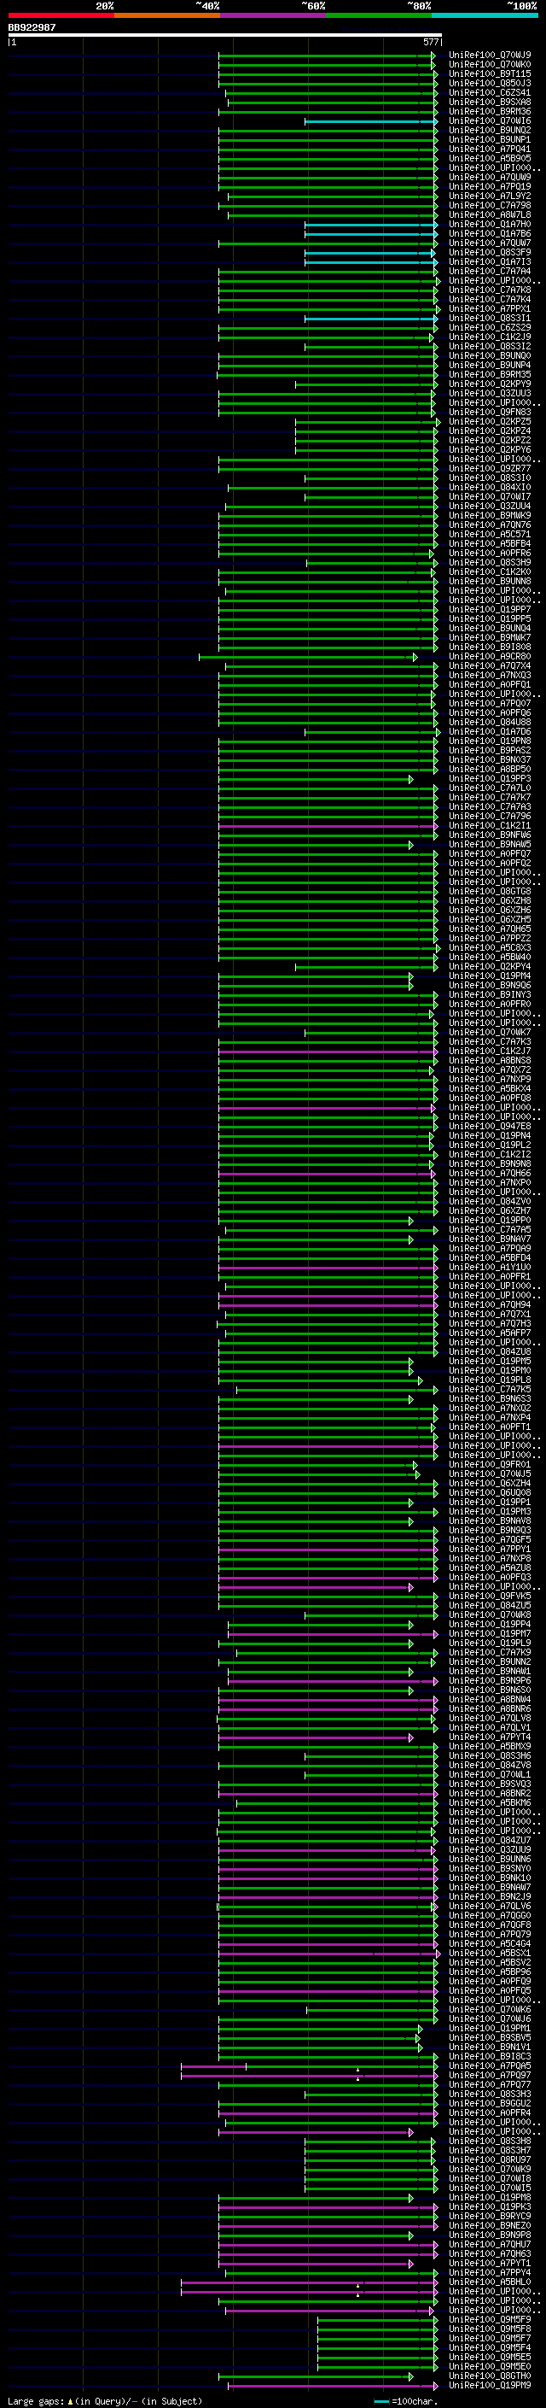Select the UniRef100_Q1A713 label

pyautogui.click(x=490, y=261)
